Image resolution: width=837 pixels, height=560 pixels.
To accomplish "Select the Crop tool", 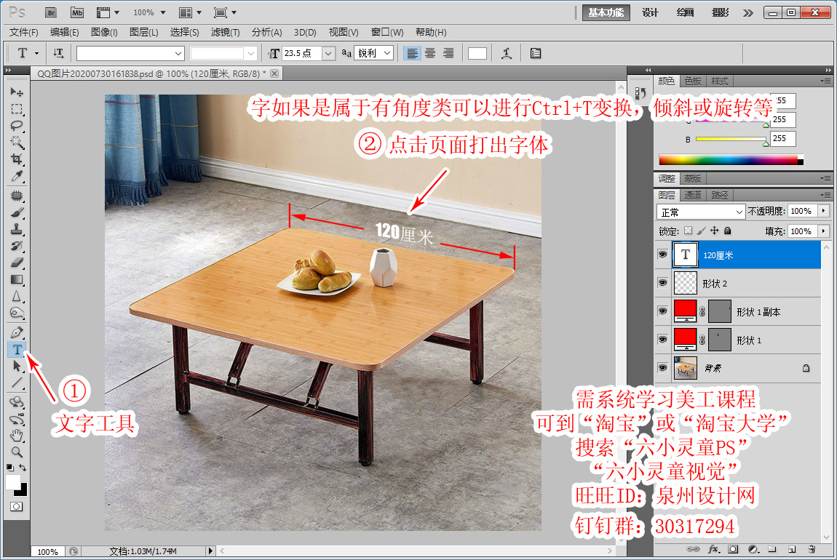I will 17,159.
